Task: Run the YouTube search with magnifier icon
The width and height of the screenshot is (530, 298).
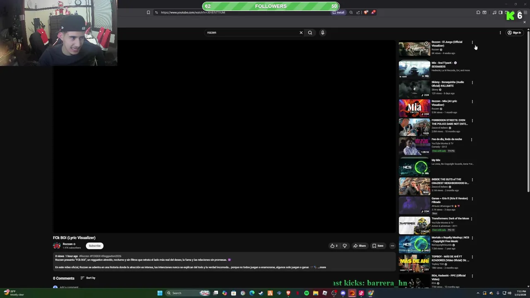Action: pos(310,33)
